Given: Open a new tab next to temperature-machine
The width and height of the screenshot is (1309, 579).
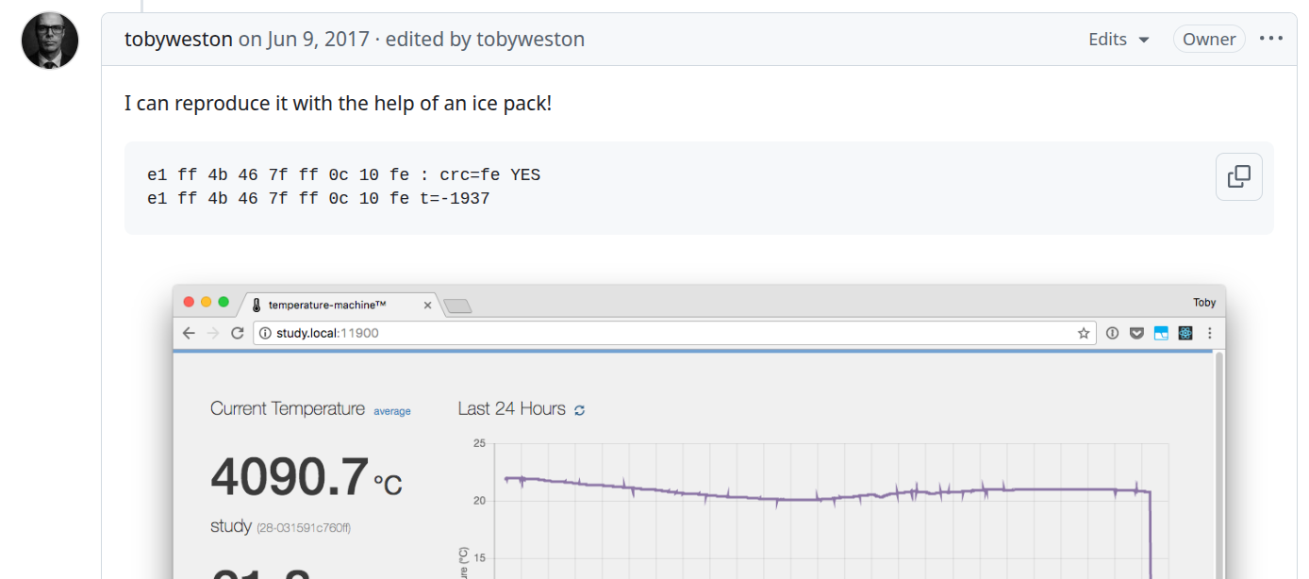Looking at the screenshot, I should click(457, 306).
